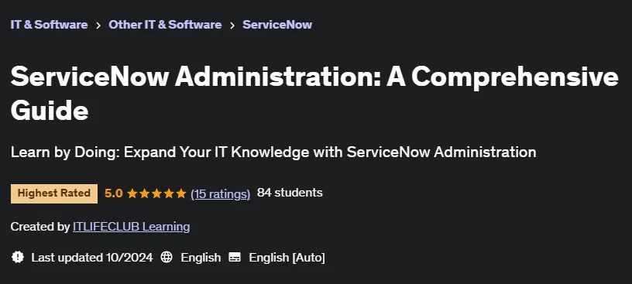Open the IT & Software breadcrumb
Viewport: 632px width, 284px height.
[49, 25]
